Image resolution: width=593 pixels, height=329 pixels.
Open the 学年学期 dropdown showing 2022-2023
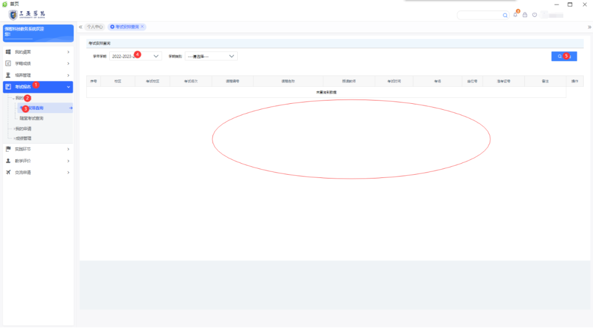[135, 56]
